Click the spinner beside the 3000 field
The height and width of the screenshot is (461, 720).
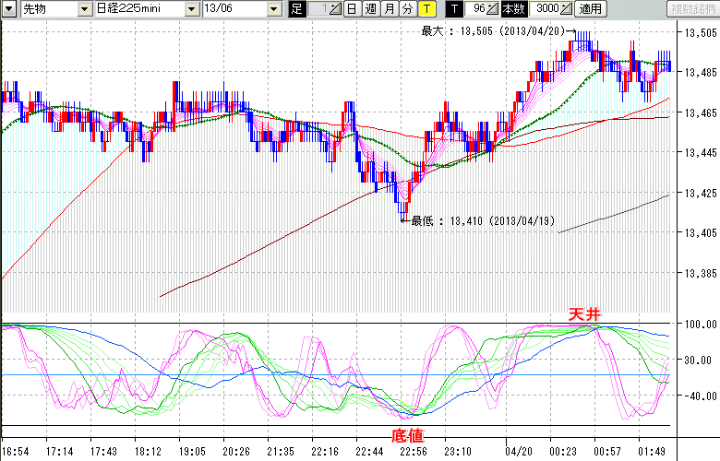pos(566,9)
